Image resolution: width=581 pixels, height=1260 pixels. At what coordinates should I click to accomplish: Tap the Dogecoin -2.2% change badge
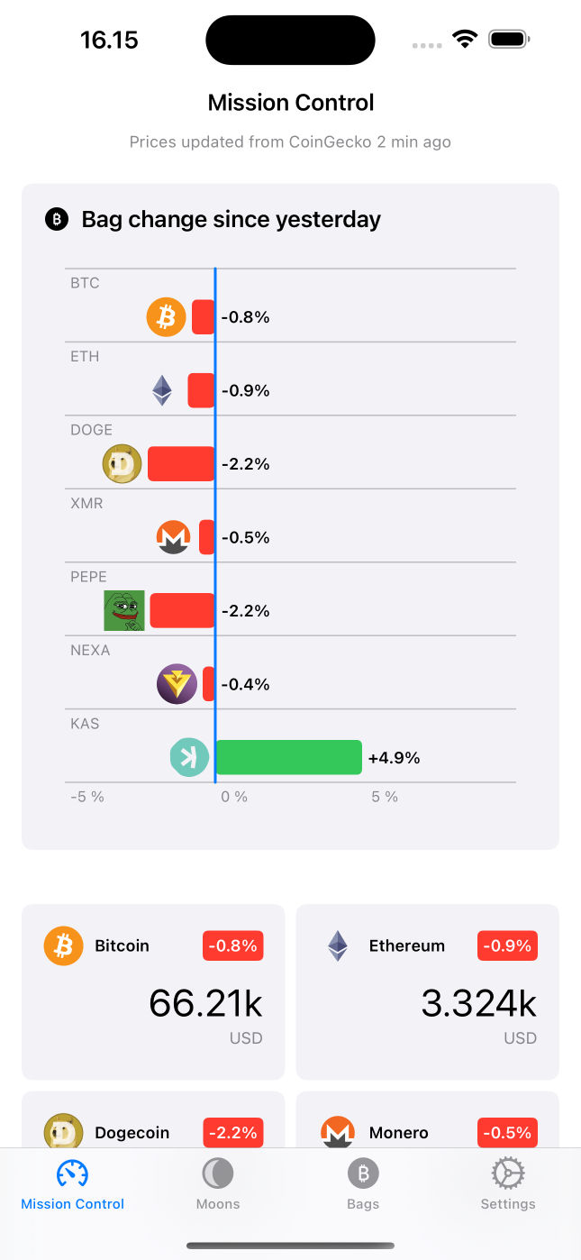click(x=233, y=1133)
